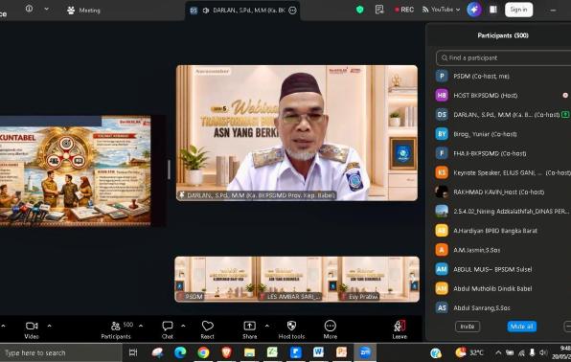This screenshot has width=571, height=362.
Task: Open Task View on the taskbar
Action: [133, 352]
